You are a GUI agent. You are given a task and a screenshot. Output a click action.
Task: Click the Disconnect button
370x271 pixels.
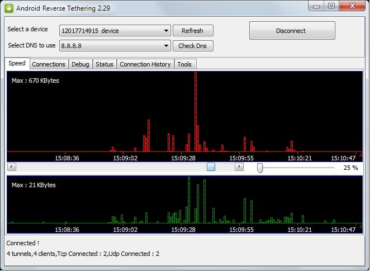pos(292,31)
